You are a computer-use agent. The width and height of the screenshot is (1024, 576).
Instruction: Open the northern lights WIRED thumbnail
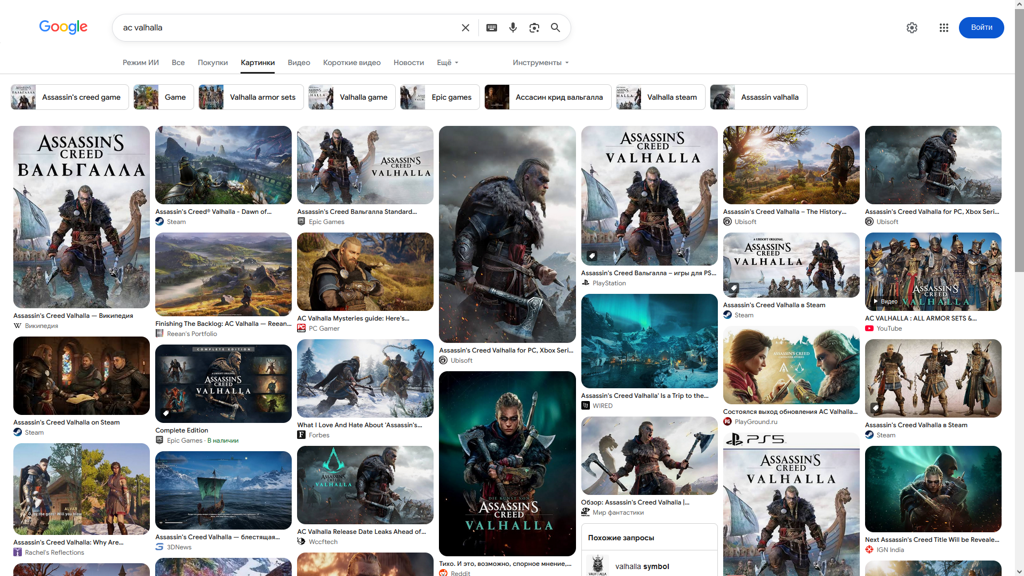coord(650,341)
